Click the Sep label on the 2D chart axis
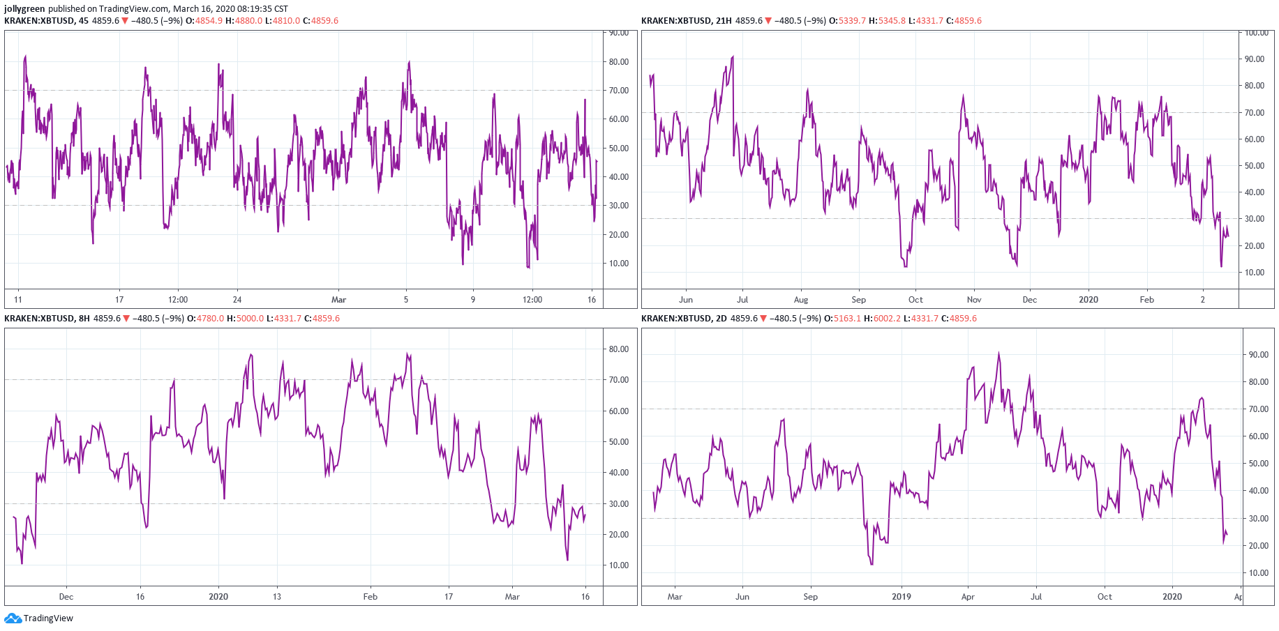This screenshot has height=631, width=1279. pos(811,597)
